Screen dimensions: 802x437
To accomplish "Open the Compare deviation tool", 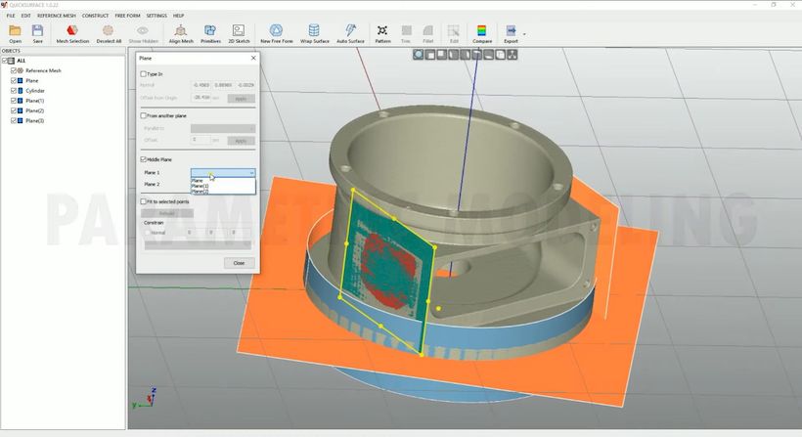I will coord(482,33).
